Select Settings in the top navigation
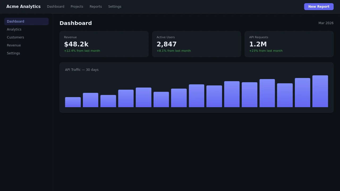 (x=115, y=6)
